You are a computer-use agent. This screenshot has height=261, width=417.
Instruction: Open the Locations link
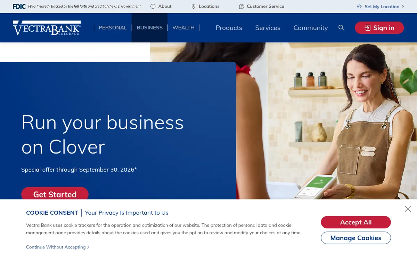tap(209, 6)
